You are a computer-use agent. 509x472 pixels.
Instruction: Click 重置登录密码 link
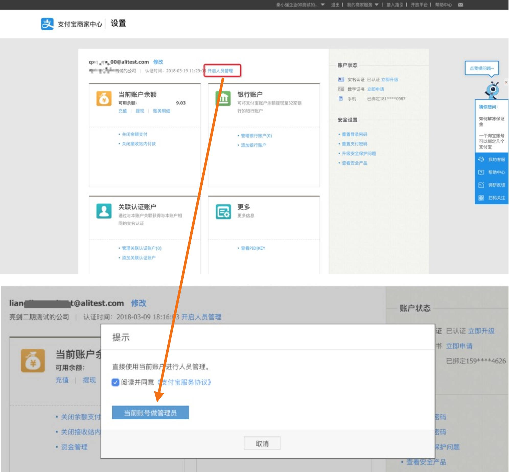354,134
